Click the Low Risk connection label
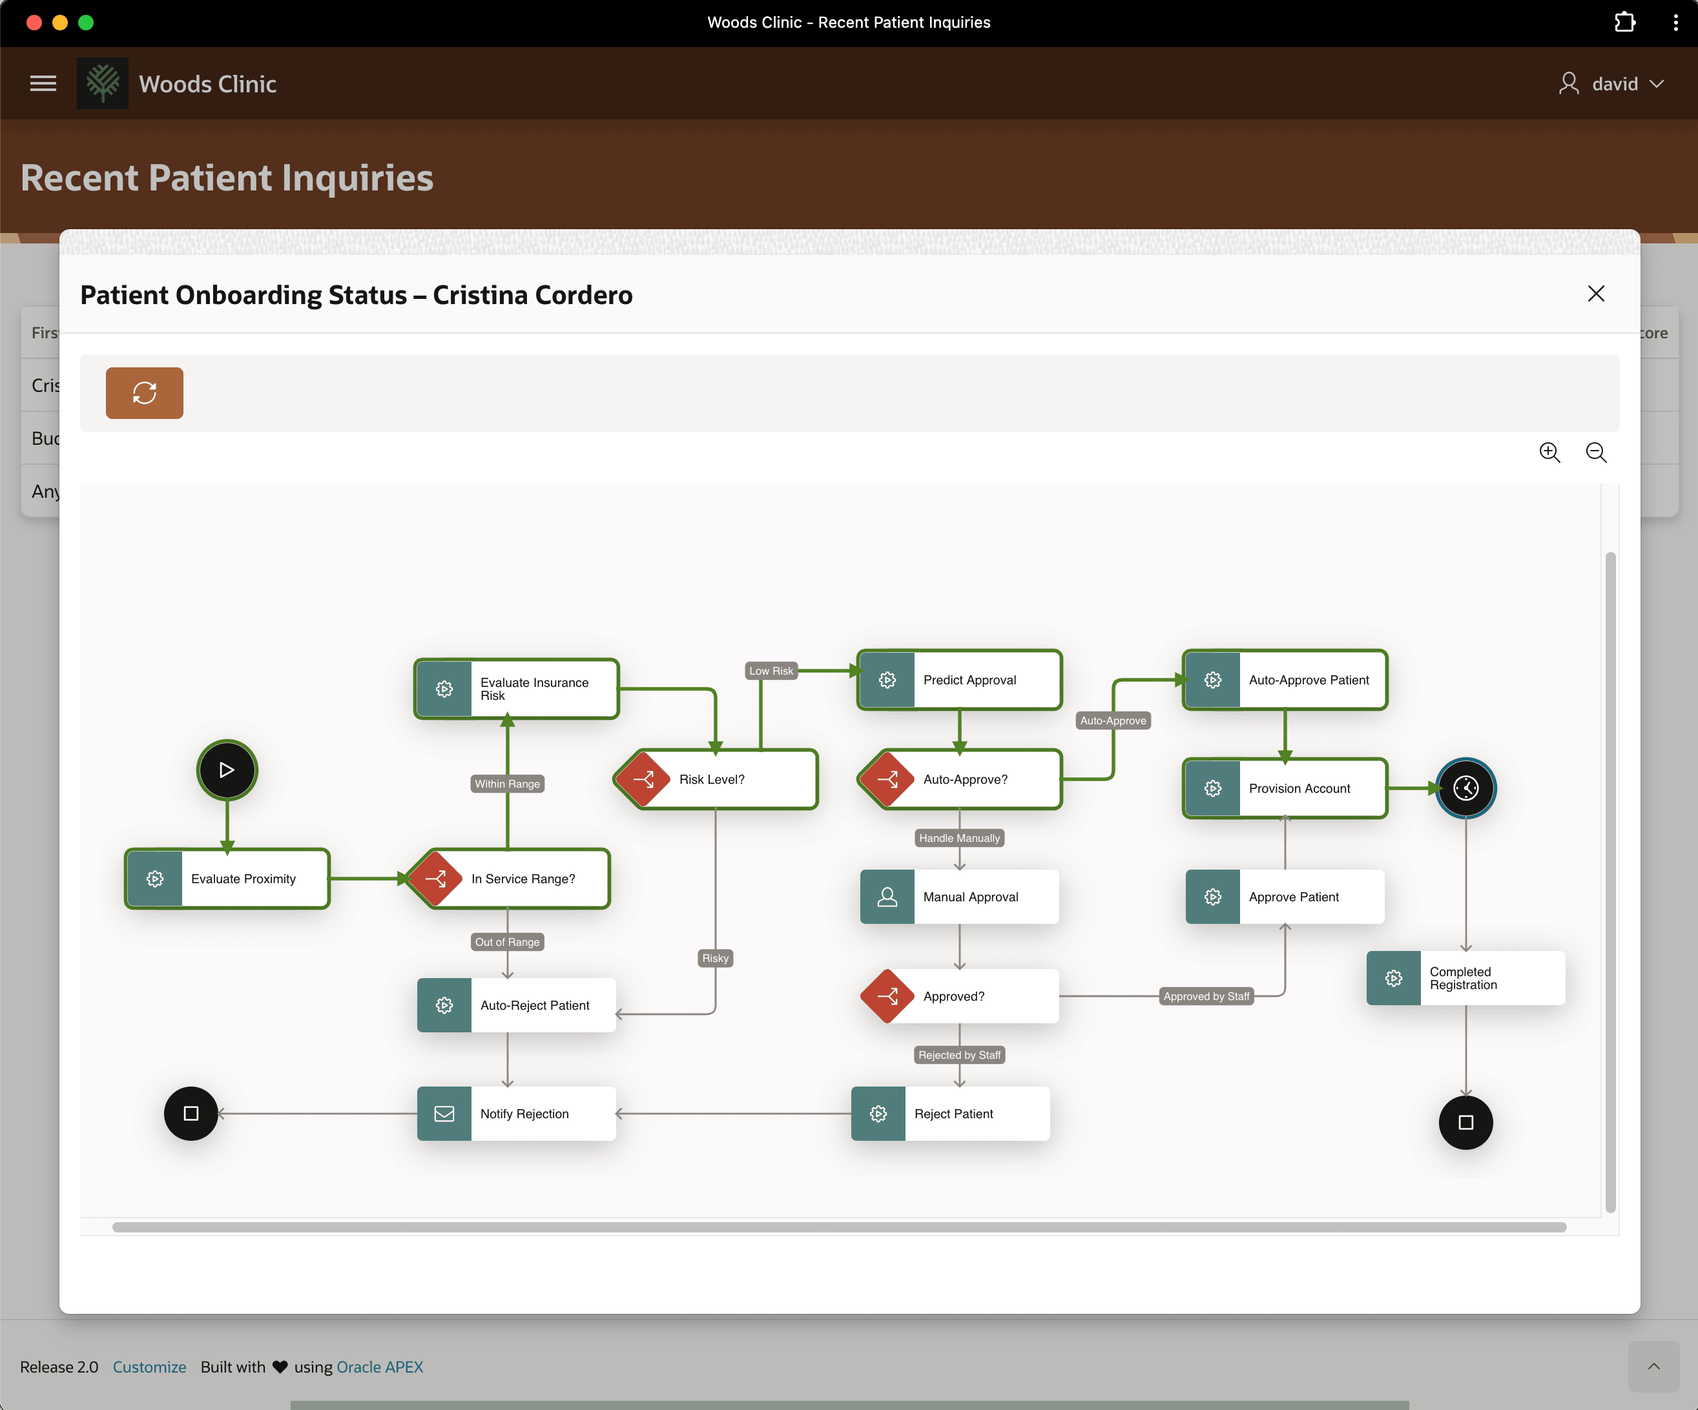This screenshot has width=1698, height=1410. [771, 671]
